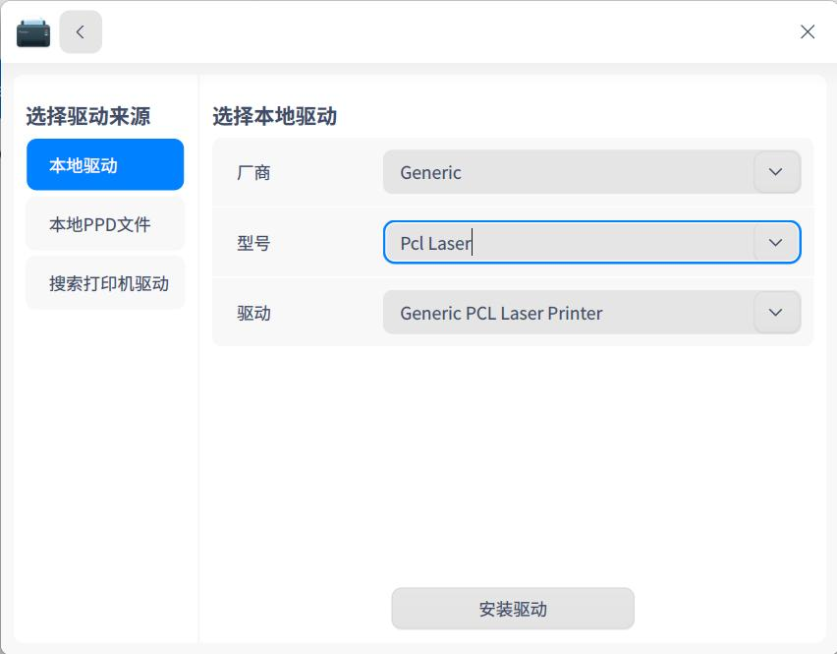Click the empty sidebar area below 搜索打印机驱动
This screenshot has width=837, height=654.
click(x=105, y=470)
